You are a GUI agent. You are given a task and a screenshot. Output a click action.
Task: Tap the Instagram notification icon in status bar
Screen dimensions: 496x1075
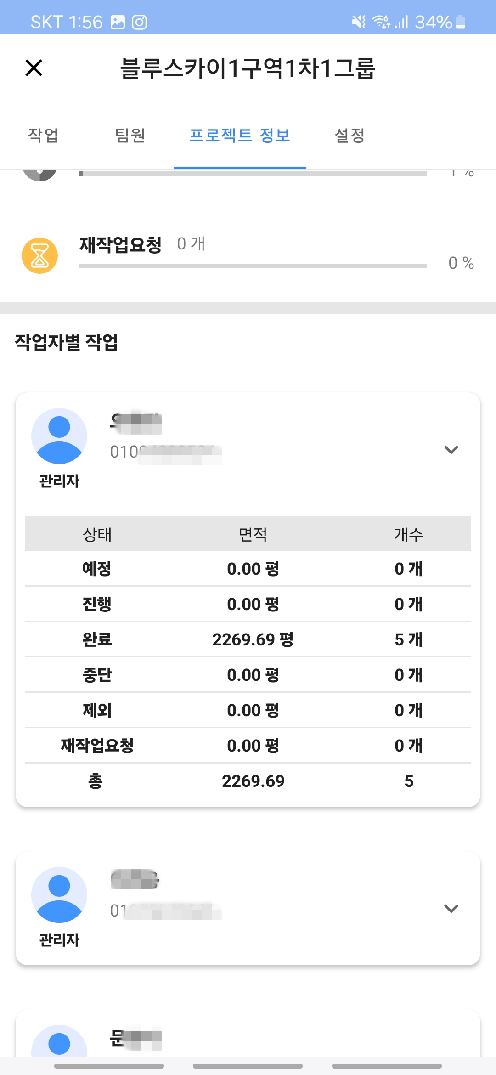pos(139,22)
